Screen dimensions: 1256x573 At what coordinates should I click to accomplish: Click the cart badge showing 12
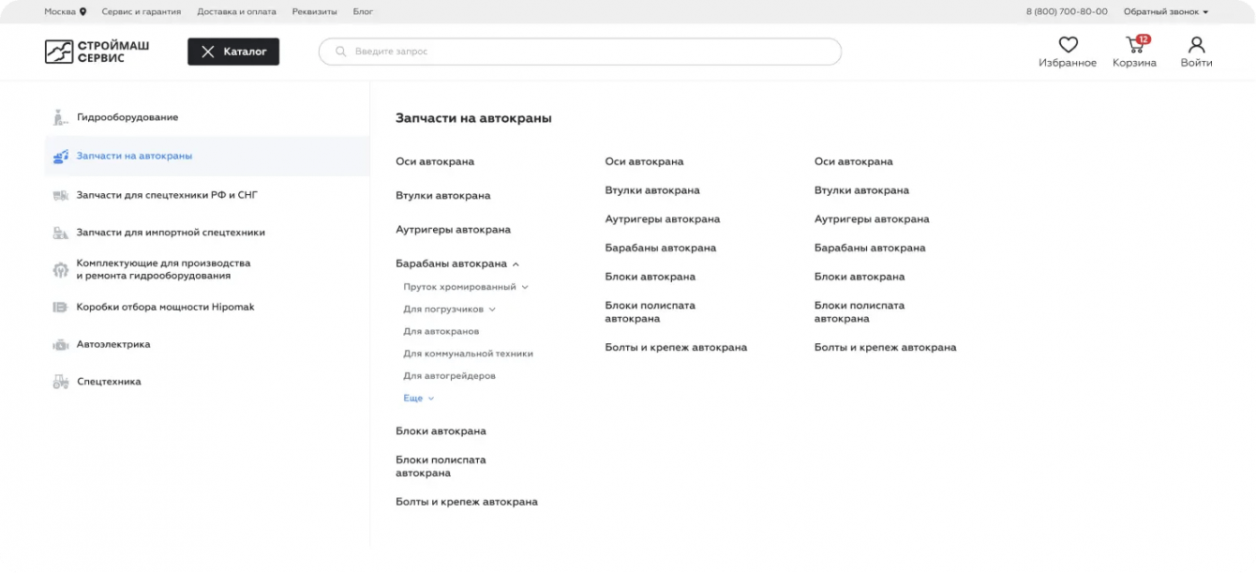(1143, 39)
